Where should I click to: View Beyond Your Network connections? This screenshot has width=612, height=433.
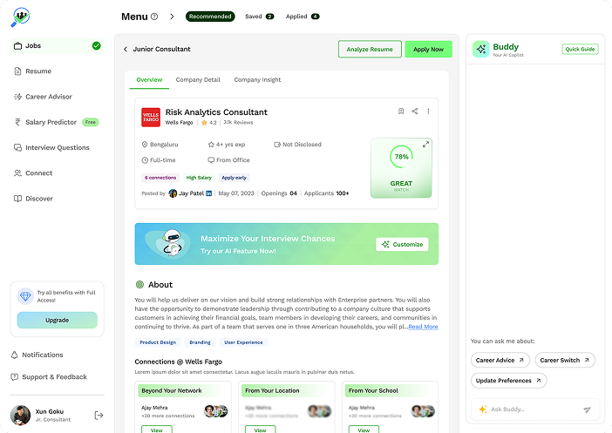click(157, 430)
